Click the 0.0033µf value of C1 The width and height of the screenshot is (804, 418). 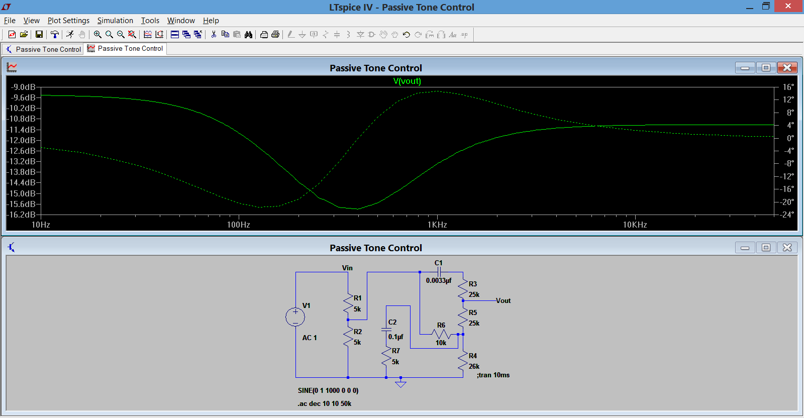[x=439, y=280]
